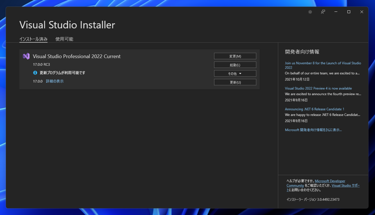
Task: Click the feedback icon in title bar
Action: pyautogui.click(x=323, y=12)
